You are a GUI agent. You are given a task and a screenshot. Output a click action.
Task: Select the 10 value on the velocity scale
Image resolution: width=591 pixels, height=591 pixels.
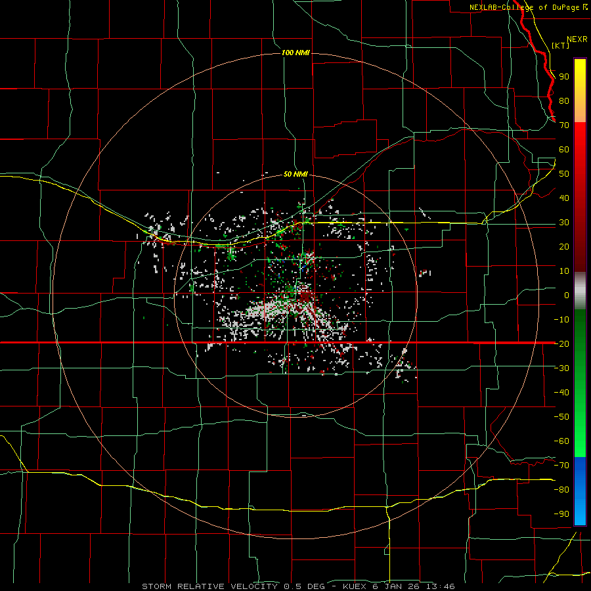564,271
